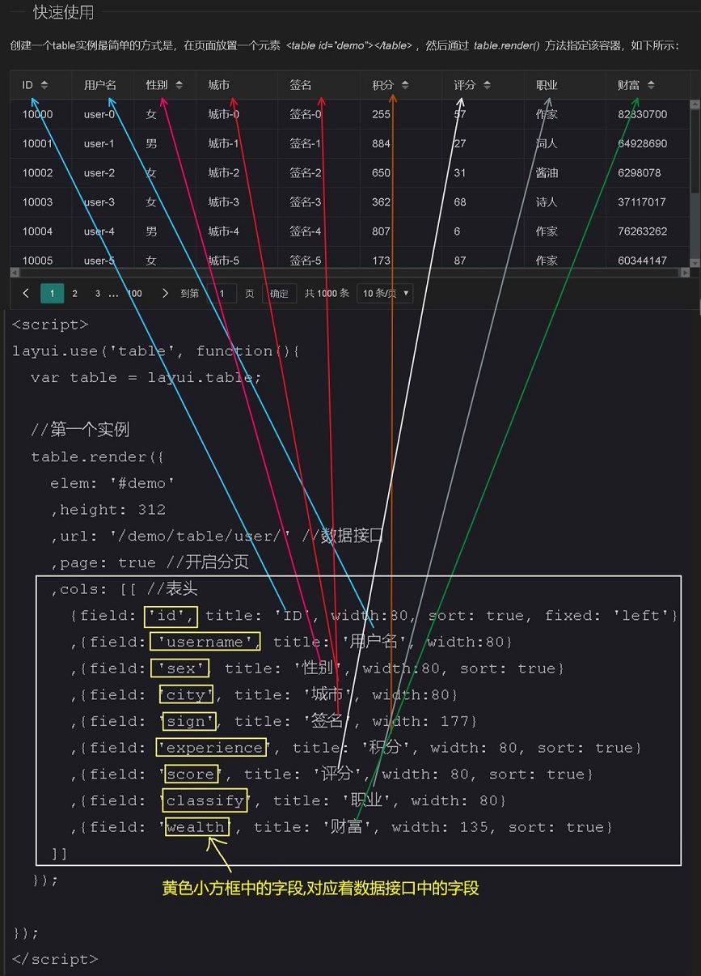
Task: Click the current page 1 indicator
Action: (x=52, y=293)
